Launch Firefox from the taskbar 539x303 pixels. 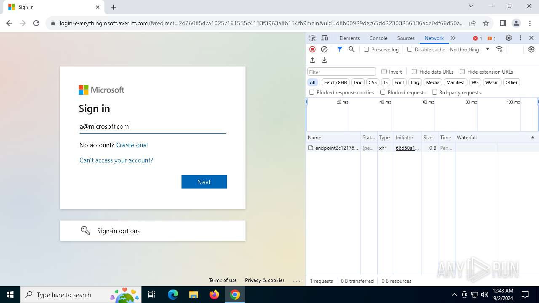coord(214,295)
